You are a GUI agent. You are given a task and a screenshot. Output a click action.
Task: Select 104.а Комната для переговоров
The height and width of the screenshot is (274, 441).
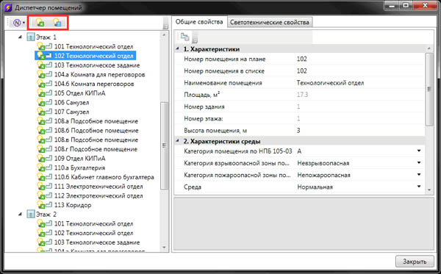click(99, 74)
